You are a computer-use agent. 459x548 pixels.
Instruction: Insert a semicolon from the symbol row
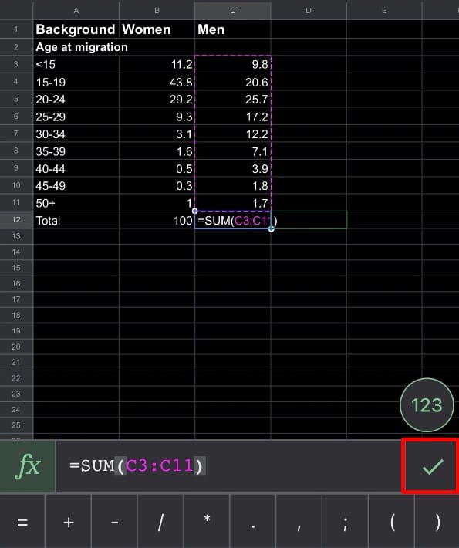pos(345,523)
